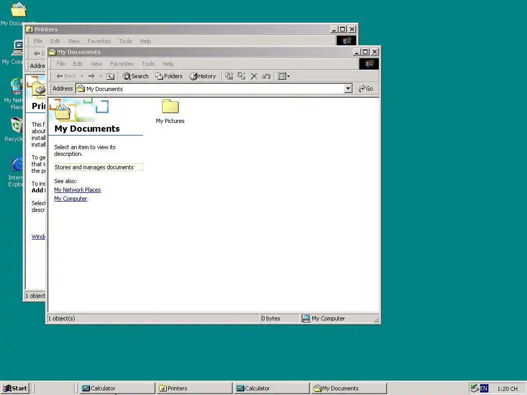527x395 pixels.
Task: Select the Internet Explorer desktop icon
Action: click(16, 172)
